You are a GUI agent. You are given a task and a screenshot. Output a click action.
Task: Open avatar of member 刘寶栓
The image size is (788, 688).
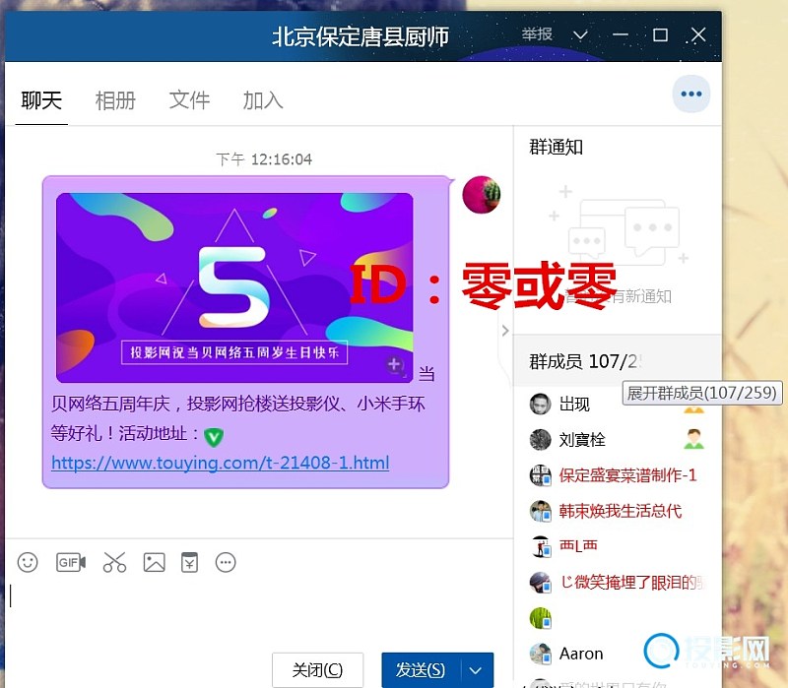coord(540,439)
